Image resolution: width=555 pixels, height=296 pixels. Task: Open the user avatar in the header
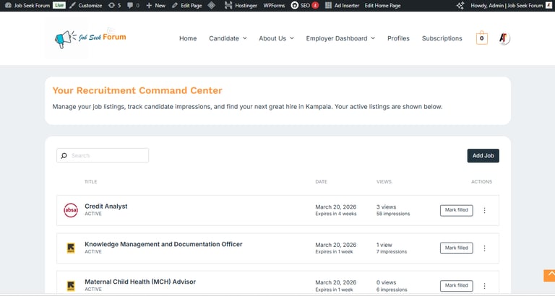[x=504, y=38]
